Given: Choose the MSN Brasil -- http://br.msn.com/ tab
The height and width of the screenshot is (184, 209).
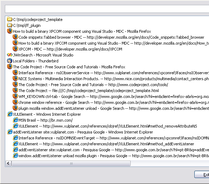Looking at the screenshot, I should coord(45,120).
